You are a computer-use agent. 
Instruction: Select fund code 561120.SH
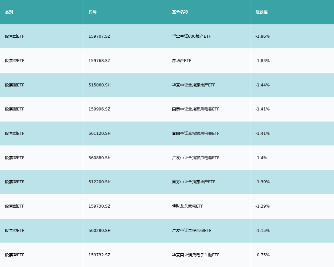100,133
